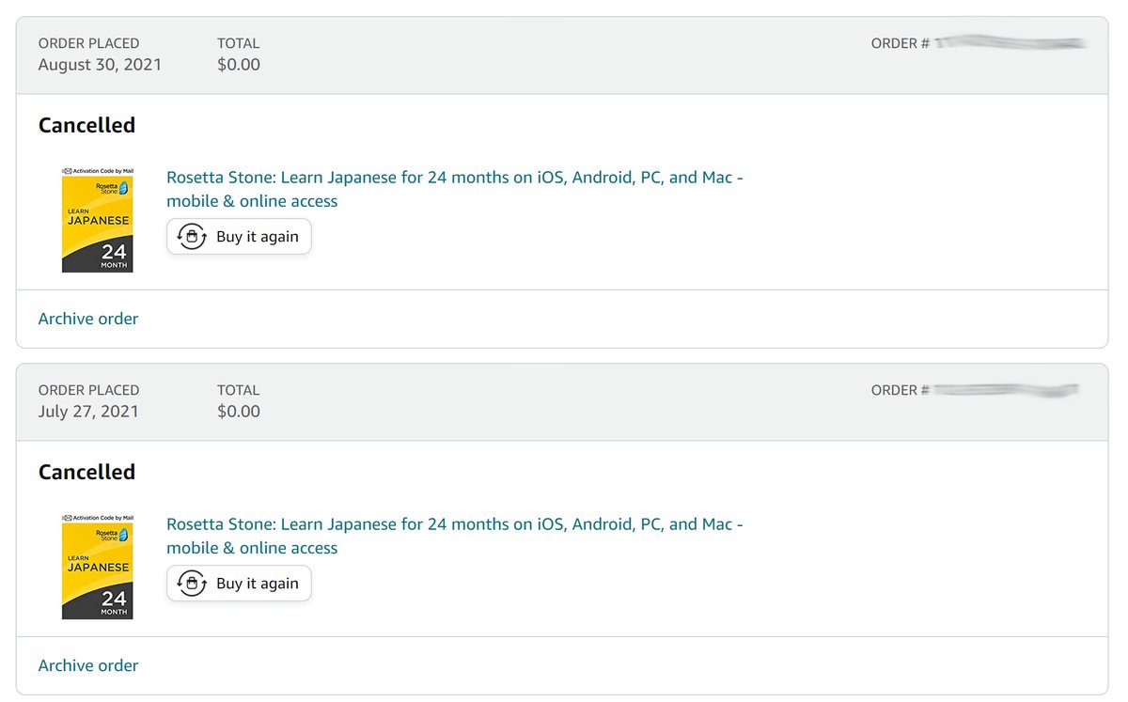This screenshot has width=1128, height=702.
Task: Select the order date text August 30, 2021
Action: (x=100, y=65)
